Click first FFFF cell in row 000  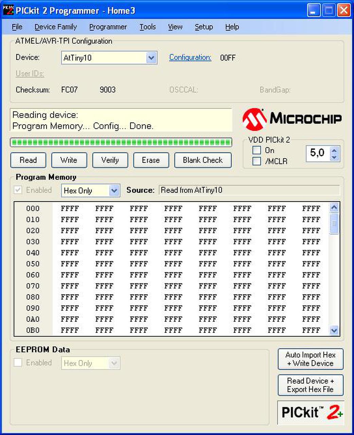coord(70,209)
